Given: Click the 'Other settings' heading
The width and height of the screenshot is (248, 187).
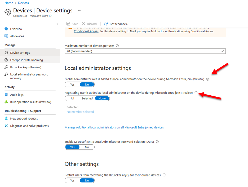Looking at the screenshot, I should pyautogui.click(x=82, y=164).
